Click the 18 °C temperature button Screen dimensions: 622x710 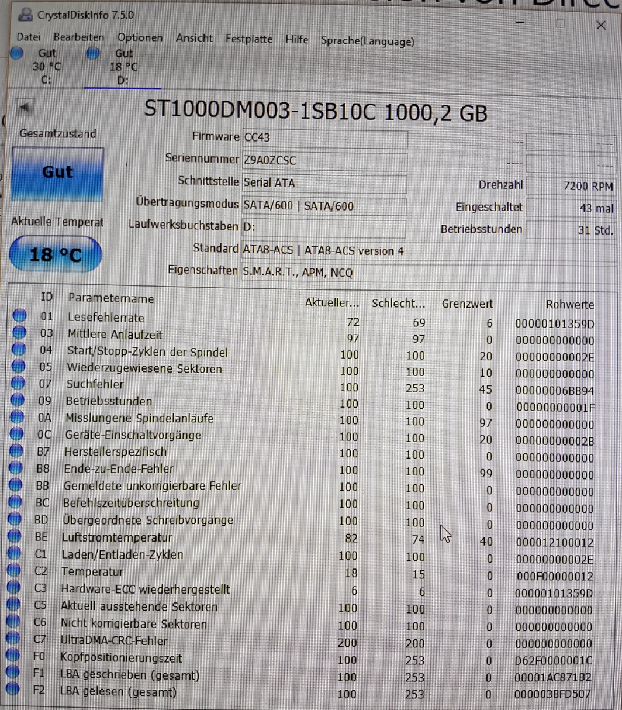pyautogui.click(x=56, y=254)
